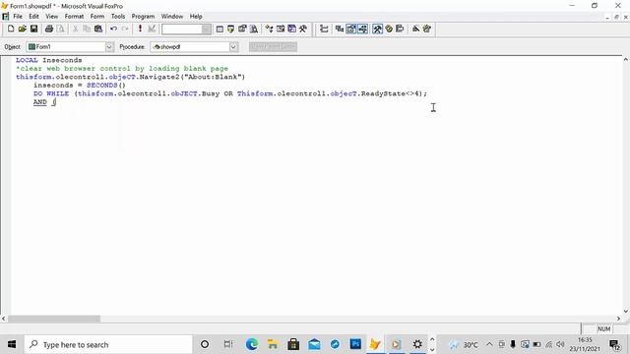Screen dimensions: 630x354
Task: Open Microsoft Edge from the taskbar
Action: click(x=252, y=344)
